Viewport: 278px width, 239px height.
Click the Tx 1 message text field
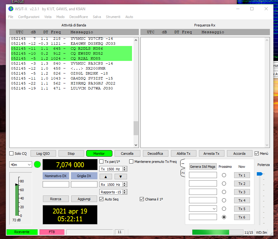pyautogui.click(x=203, y=175)
